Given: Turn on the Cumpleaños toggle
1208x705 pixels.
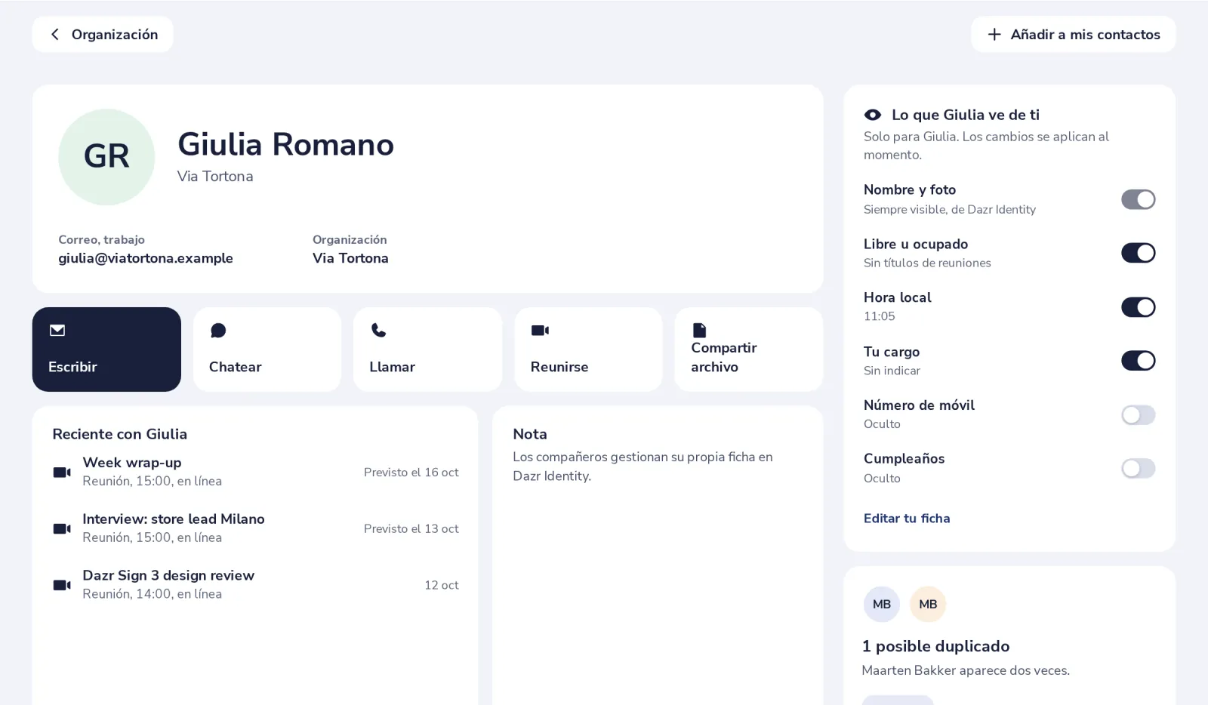Looking at the screenshot, I should click(1139, 468).
